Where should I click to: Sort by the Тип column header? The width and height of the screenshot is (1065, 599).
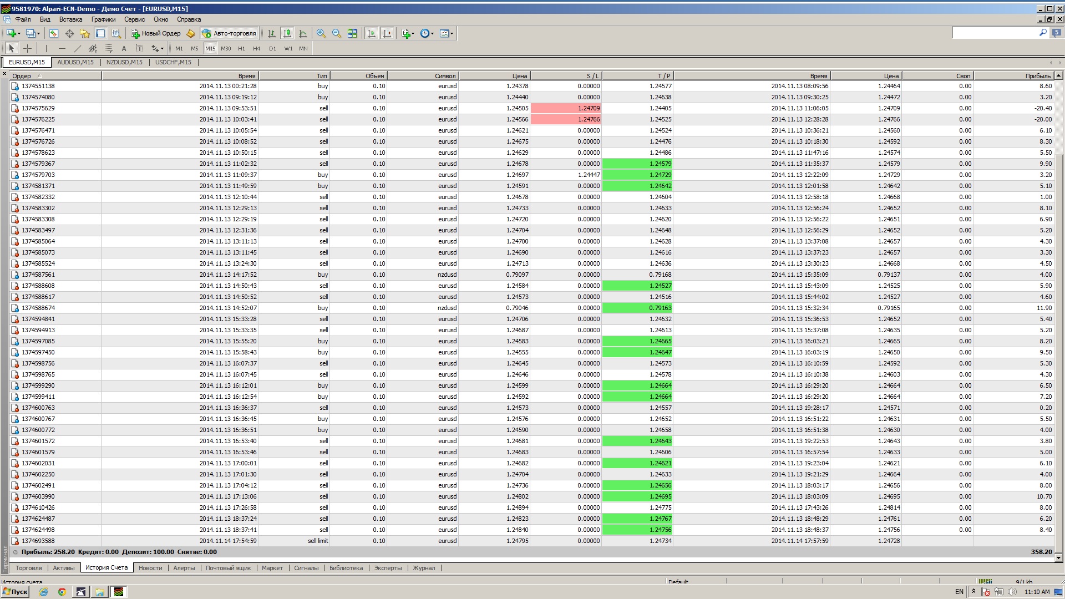click(294, 76)
